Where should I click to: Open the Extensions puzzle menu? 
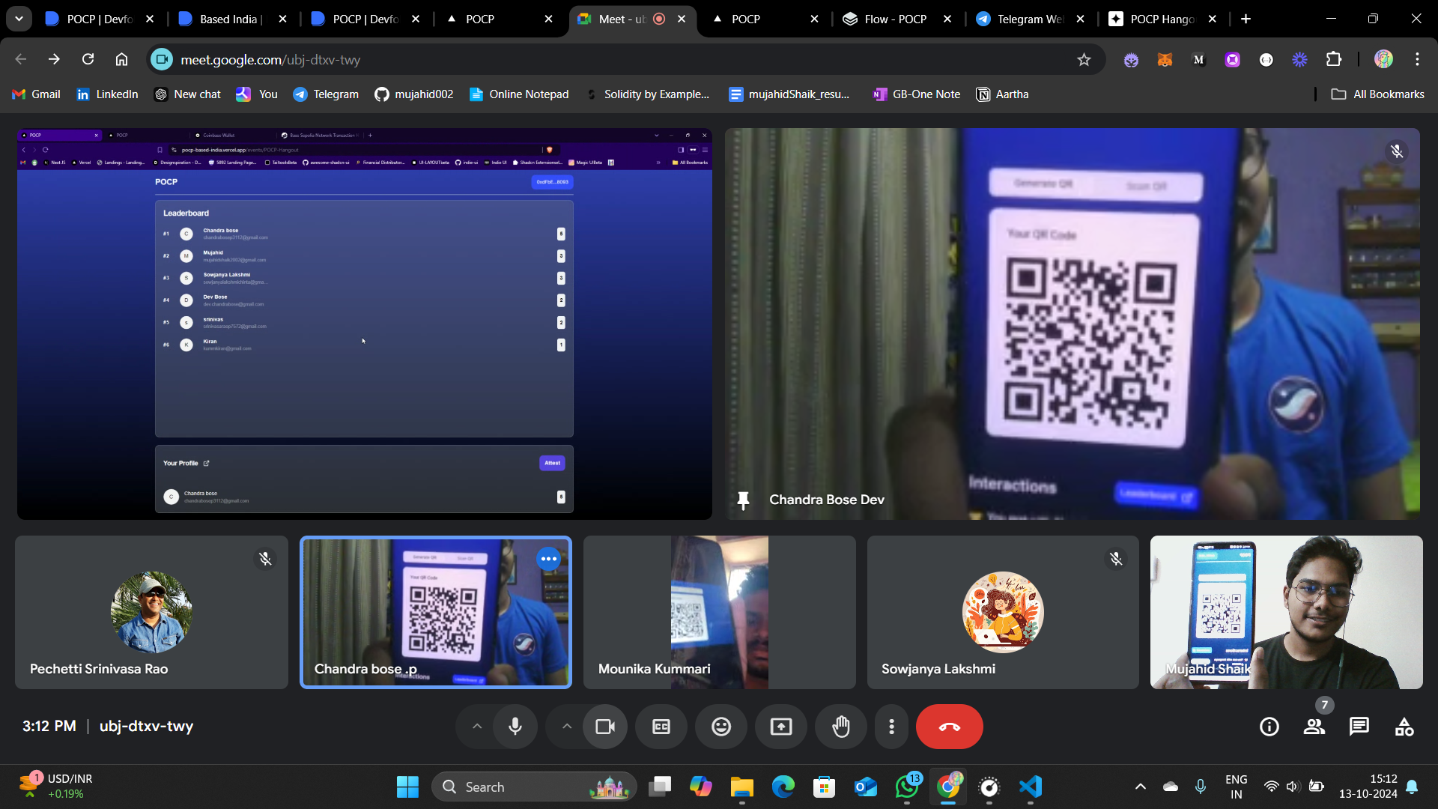(1334, 59)
